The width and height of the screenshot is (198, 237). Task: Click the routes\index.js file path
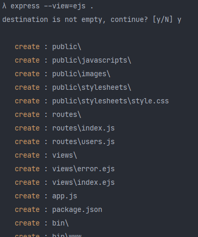[83, 128]
